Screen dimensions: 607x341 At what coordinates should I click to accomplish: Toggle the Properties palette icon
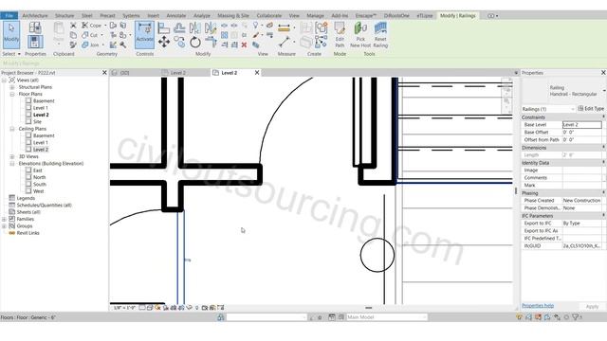(35, 42)
